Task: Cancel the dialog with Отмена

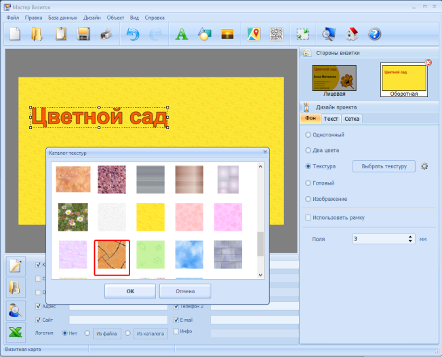Action: click(x=185, y=291)
